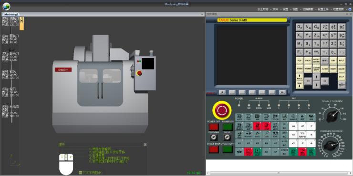The image size is (353, 176).
Task: Click the X100 INC increment key
Action: click(x=284, y=143)
